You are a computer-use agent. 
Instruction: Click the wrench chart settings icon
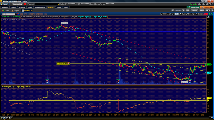pyautogui.click(x=173, y=14)
